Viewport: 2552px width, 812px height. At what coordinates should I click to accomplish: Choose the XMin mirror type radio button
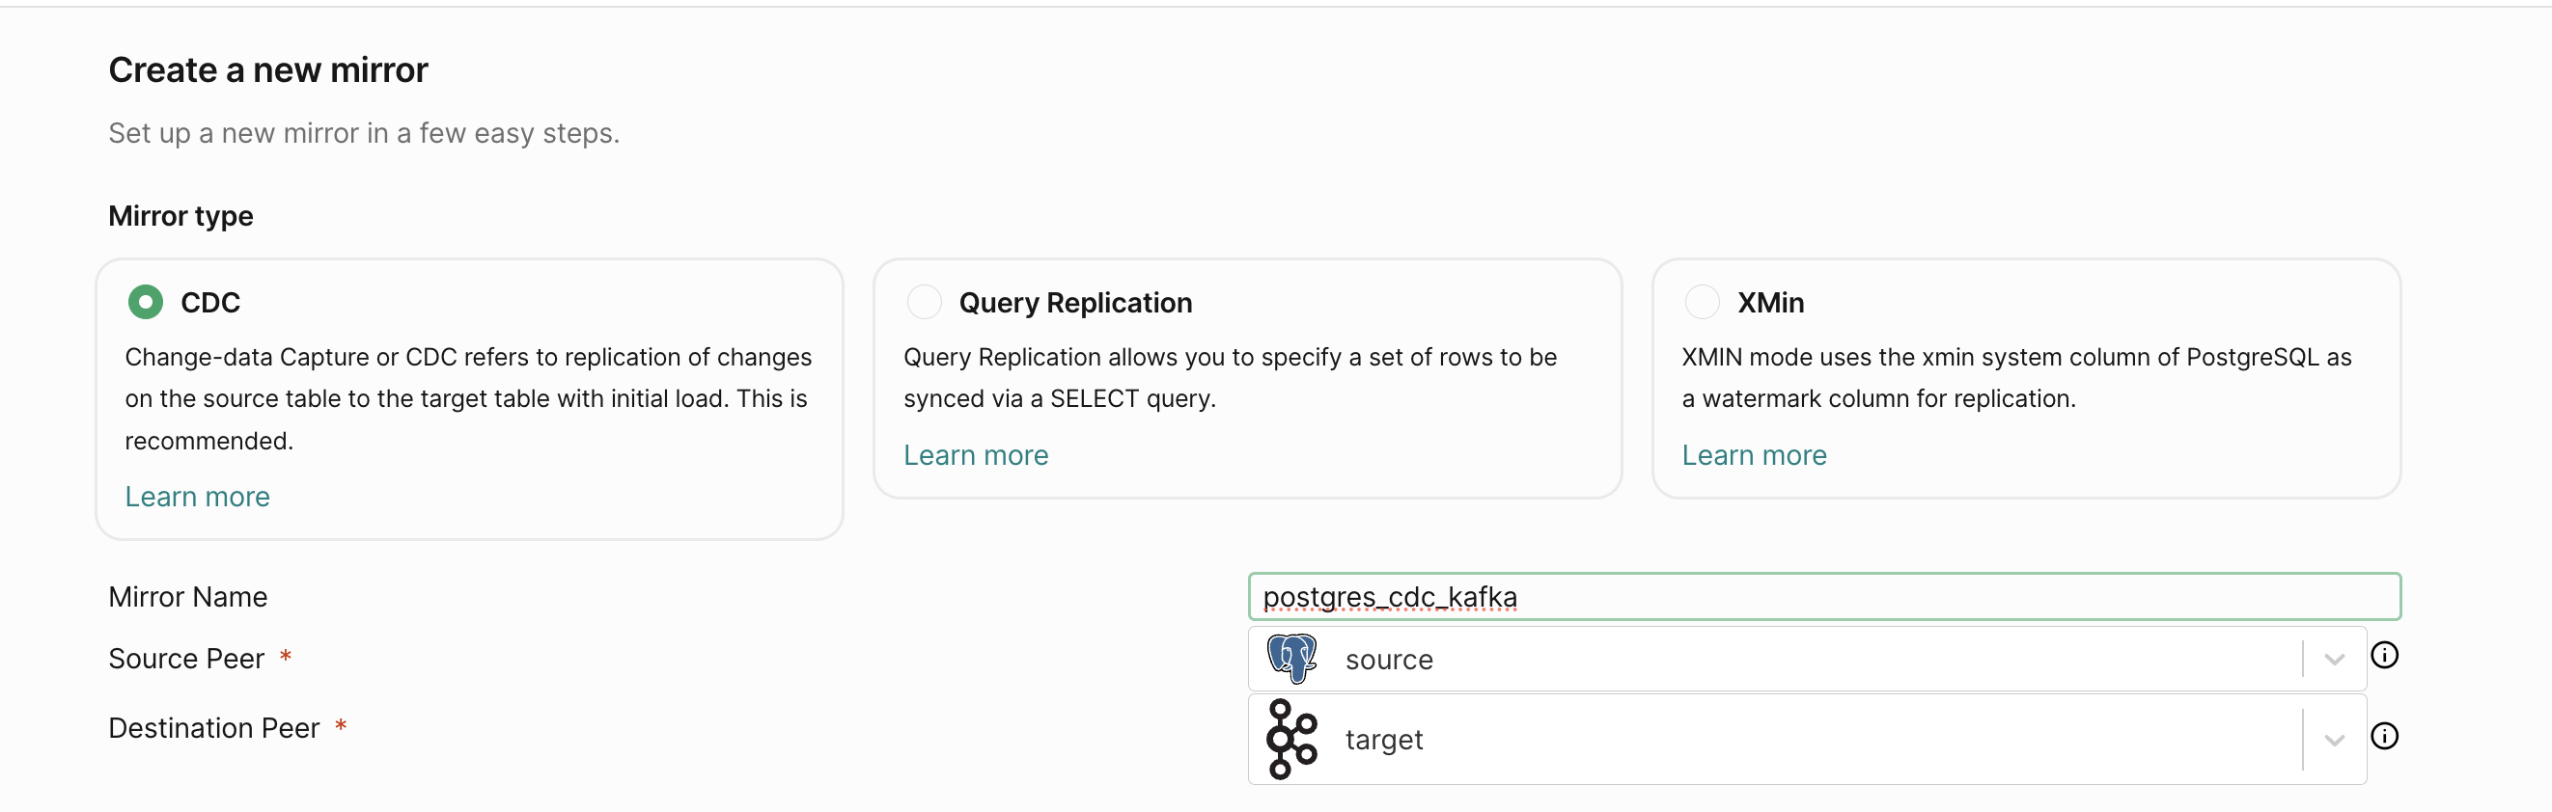(x=1702, y=302)
